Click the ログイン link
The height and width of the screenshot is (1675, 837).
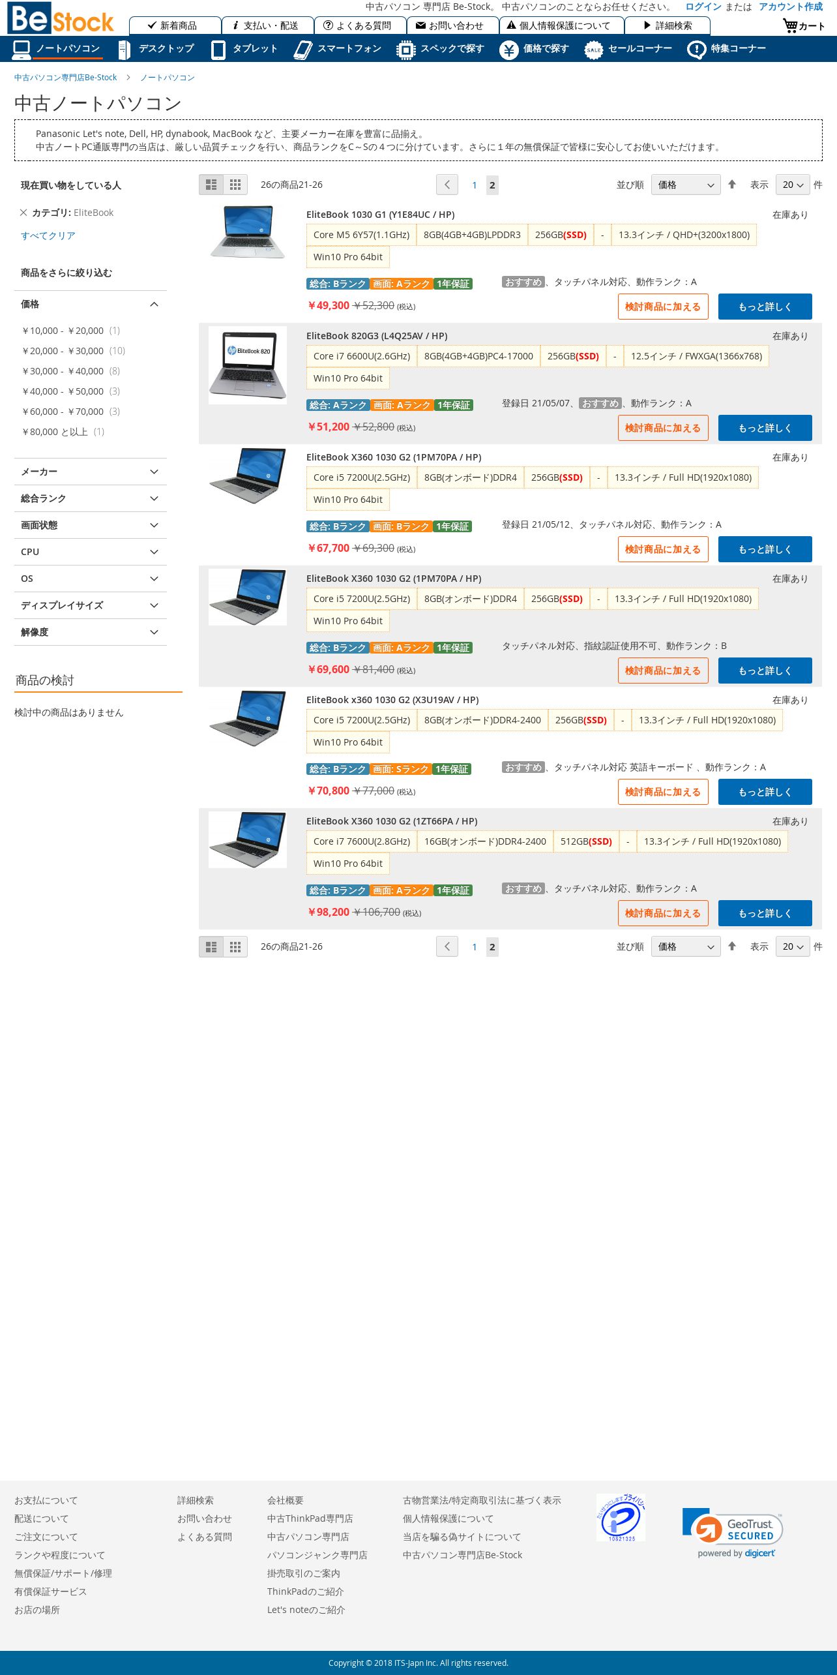coord(703,7)
